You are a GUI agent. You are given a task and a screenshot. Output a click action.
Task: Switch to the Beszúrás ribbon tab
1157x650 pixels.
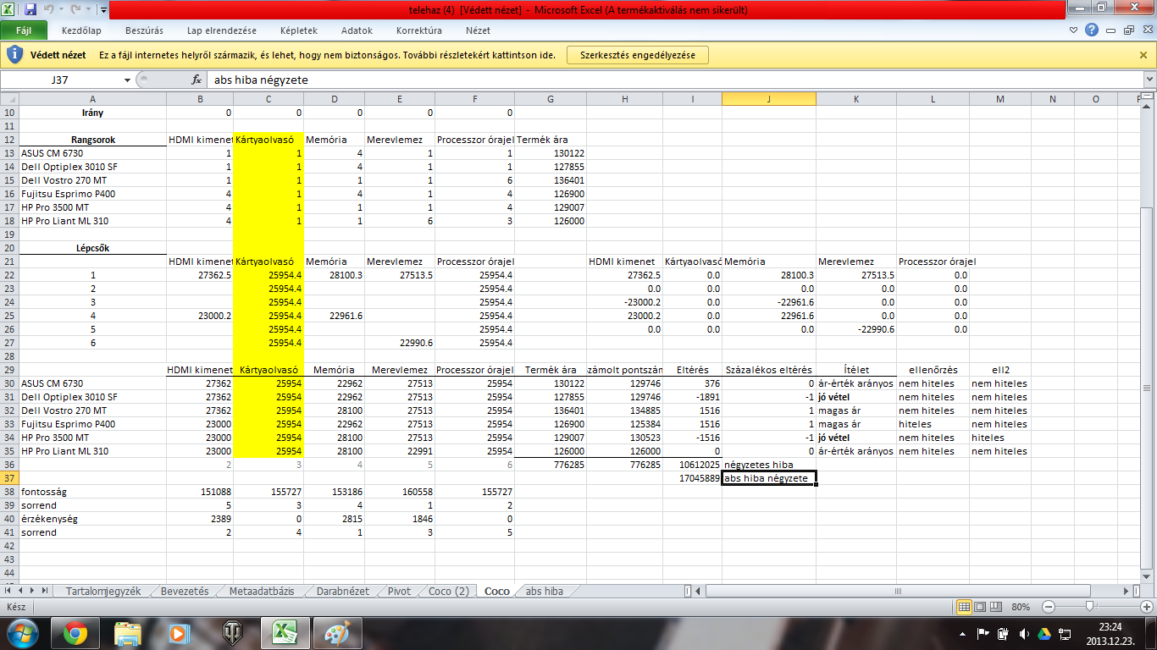pos(144,30)
